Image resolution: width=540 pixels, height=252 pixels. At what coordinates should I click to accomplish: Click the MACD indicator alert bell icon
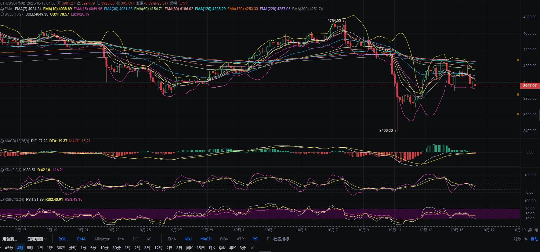tap(2, 141)
